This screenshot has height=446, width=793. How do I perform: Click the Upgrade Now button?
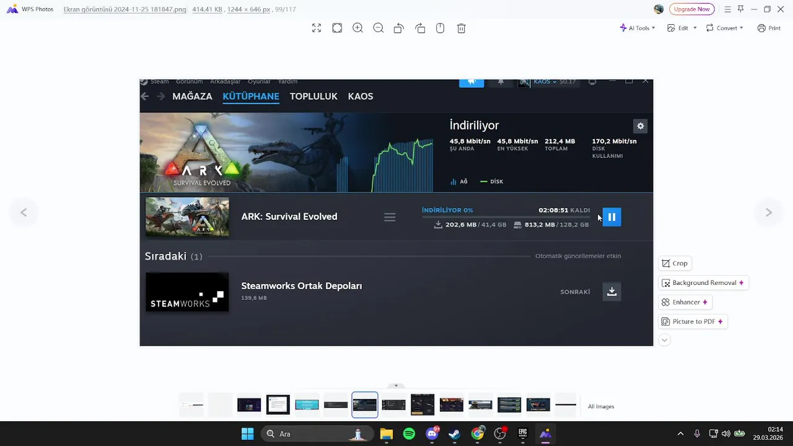(x=692, y=9)
